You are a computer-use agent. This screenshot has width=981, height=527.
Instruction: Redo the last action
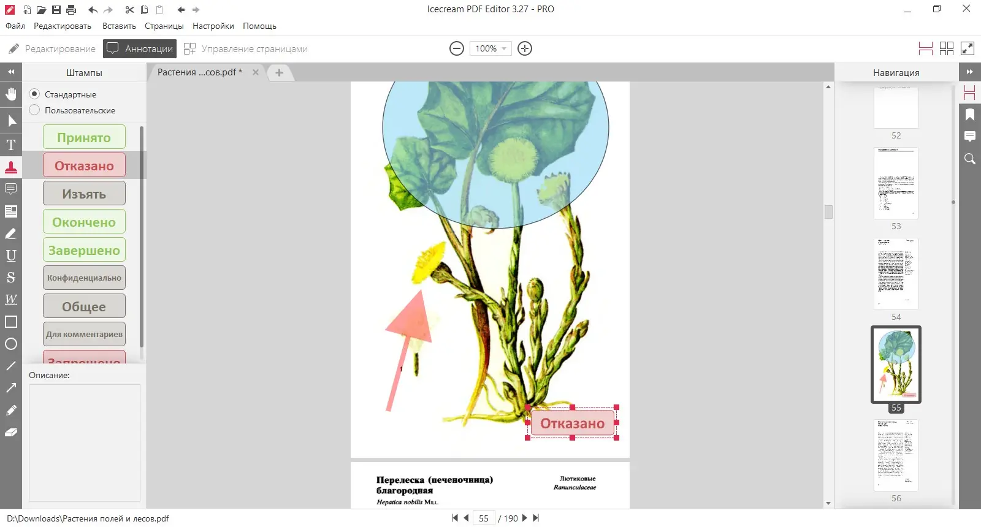point(109,10)
